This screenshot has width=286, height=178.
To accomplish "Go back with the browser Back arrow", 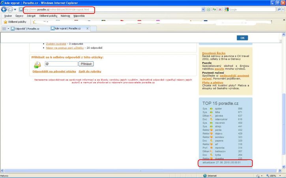I will click(4, 9).
